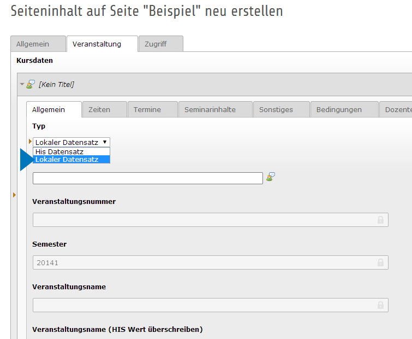
Task: Click the record icon beside [Kein Titel]
Action: coord(31,84)
